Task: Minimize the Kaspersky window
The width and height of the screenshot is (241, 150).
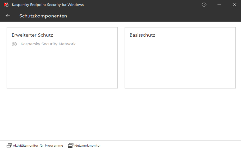Action: tap(219, 5)
